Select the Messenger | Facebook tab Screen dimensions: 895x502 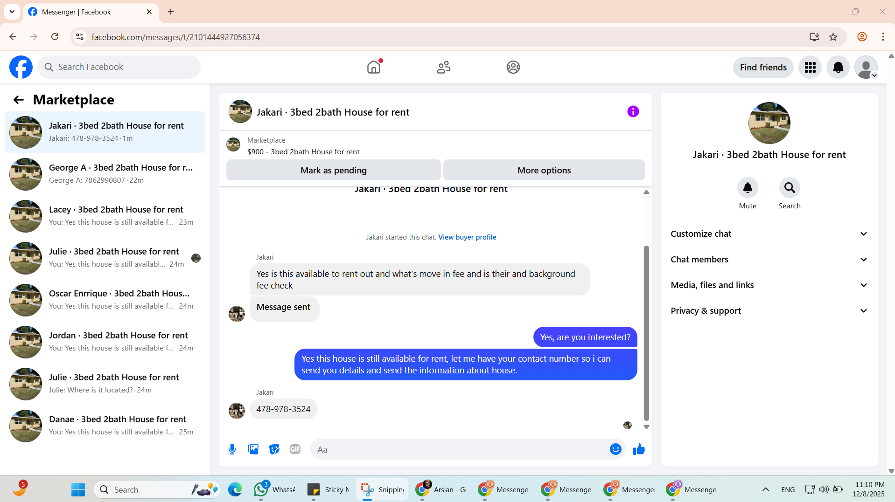tap(91, 12)
